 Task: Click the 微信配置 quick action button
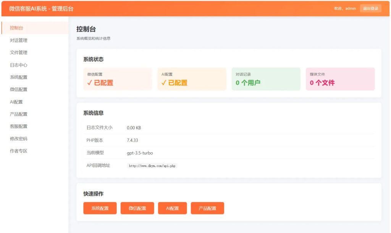[x=137, y=208]
